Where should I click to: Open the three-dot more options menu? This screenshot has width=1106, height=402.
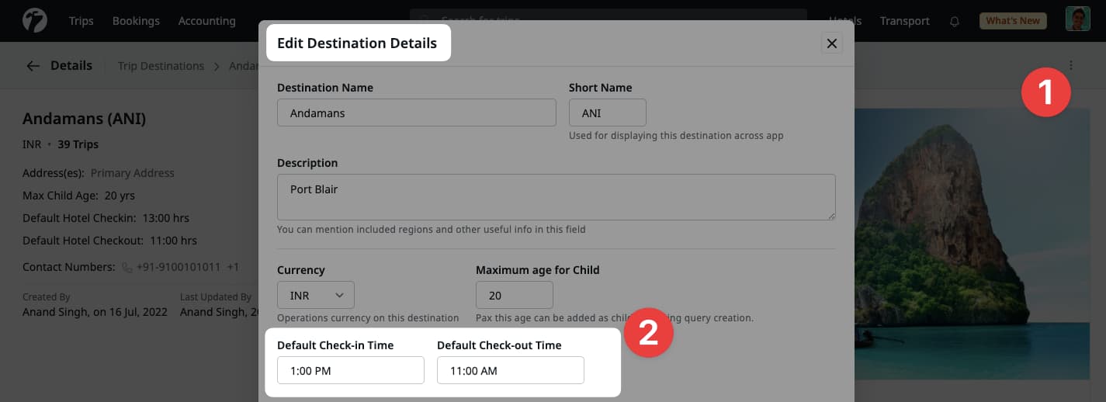tap(1071, 66)
